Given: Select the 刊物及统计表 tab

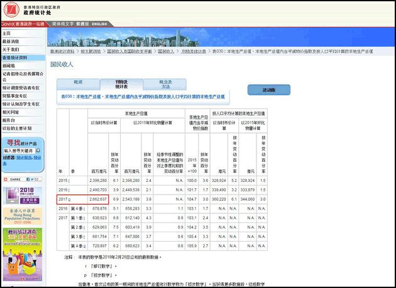Looking at the screenshot, I should [121, 84].
